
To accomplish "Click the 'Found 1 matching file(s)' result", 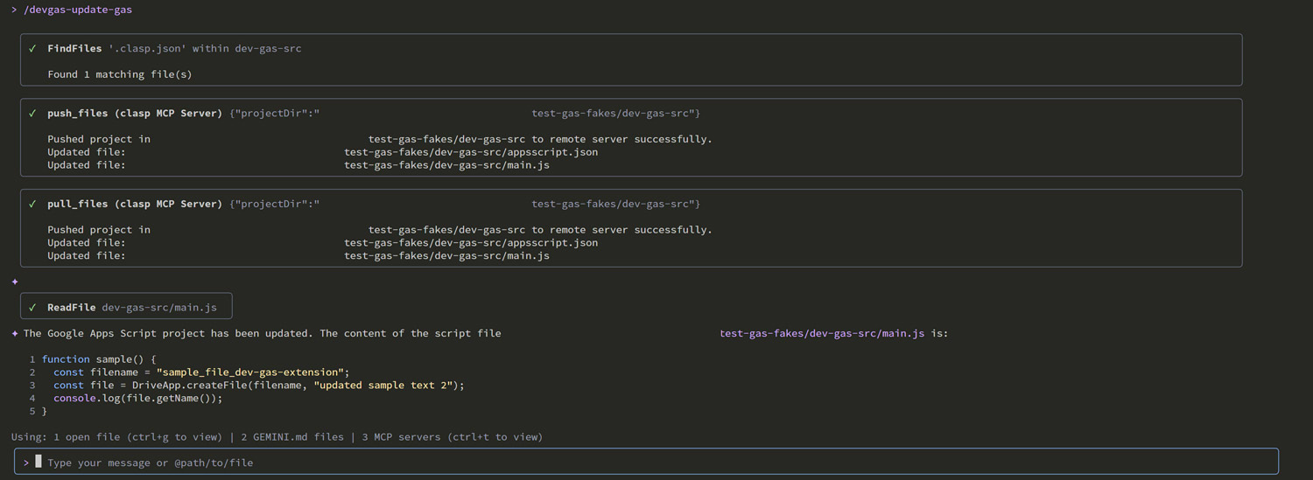I will pyautogui.click(x=120, y=75).
